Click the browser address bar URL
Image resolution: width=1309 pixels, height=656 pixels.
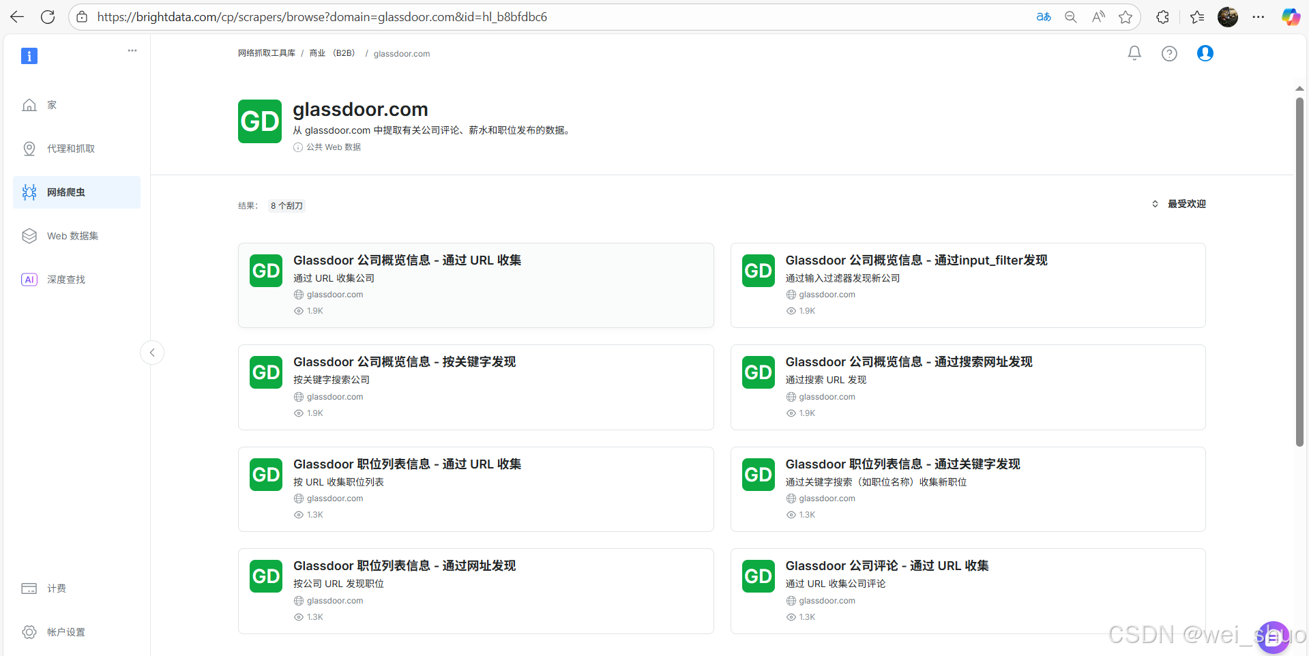[322, 17]
